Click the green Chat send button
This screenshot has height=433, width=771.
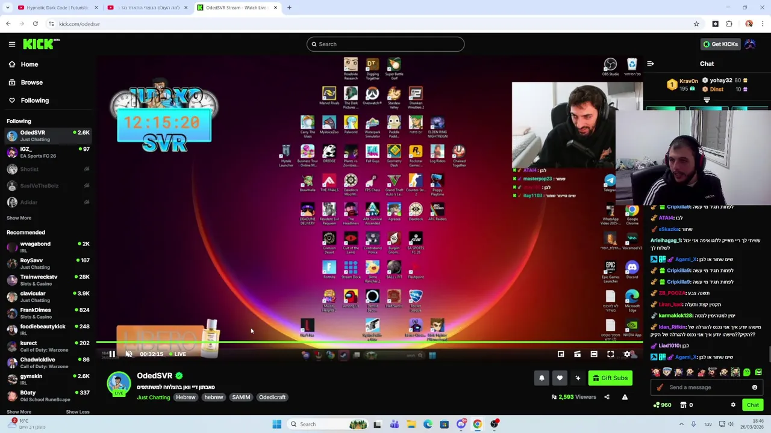click(x=753, y=405)
